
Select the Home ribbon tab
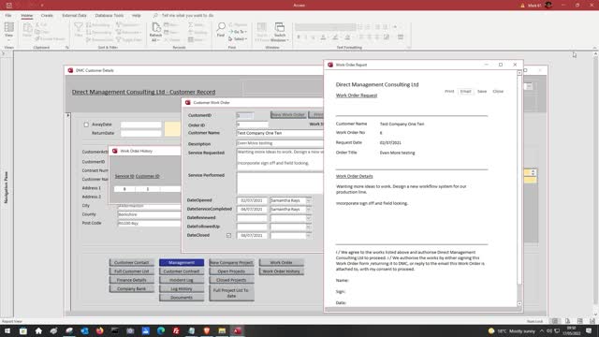pos(27,15)
